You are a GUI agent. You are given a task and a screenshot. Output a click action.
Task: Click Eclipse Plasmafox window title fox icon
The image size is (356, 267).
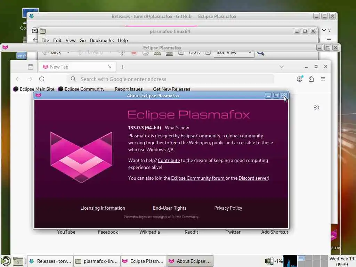[5, 47]
